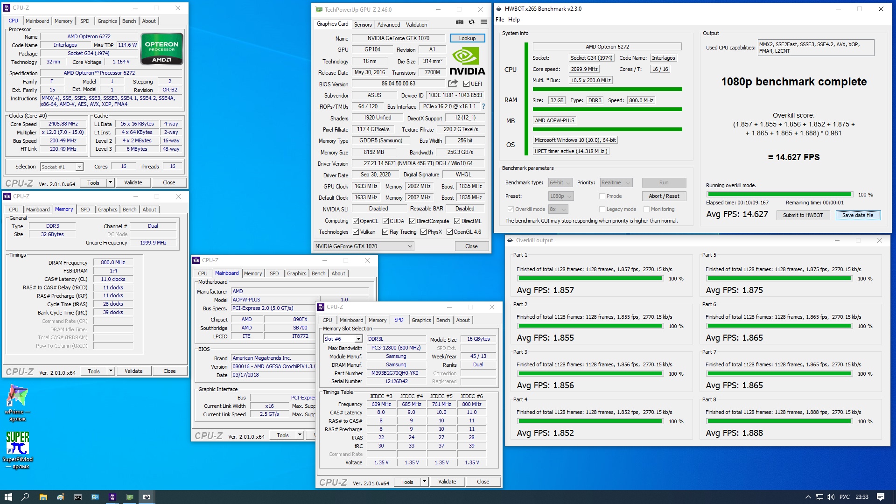Expand the Tools arrow in CPU-Z Memory window

[111, 371]
